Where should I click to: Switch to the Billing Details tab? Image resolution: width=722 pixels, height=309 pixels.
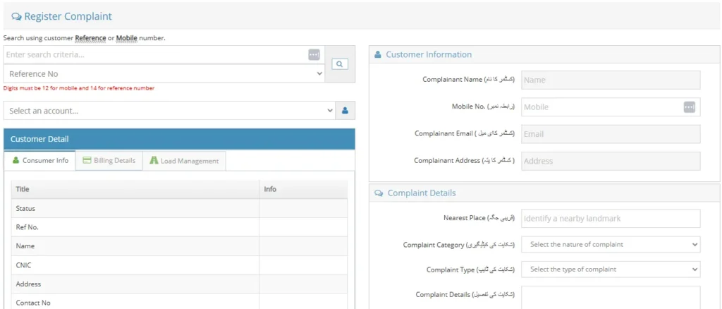pyautogui.click(x=109, y=161)
